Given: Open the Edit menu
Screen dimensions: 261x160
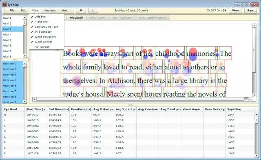Looking at the screenshot, I should [x=23, y=11].
